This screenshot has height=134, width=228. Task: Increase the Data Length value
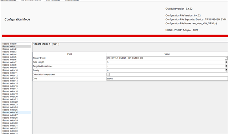(226, 61)
